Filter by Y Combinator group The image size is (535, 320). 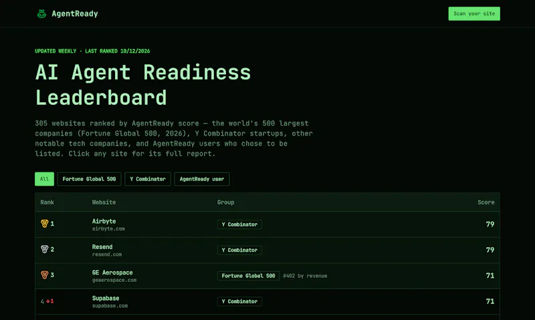148,179
